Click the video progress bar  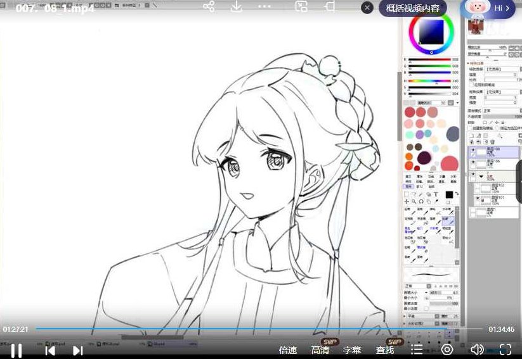pyautogui.click(x=254, y=329)
